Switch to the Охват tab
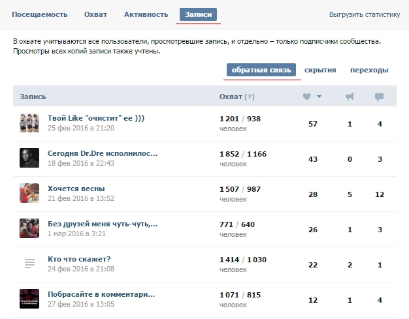The image size is (409, 319). pyautogui.click(x=95, y=14)
